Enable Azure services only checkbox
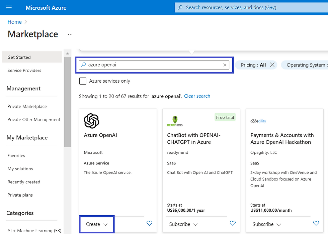This screenshot has width=328, height=234. [83, 81]
